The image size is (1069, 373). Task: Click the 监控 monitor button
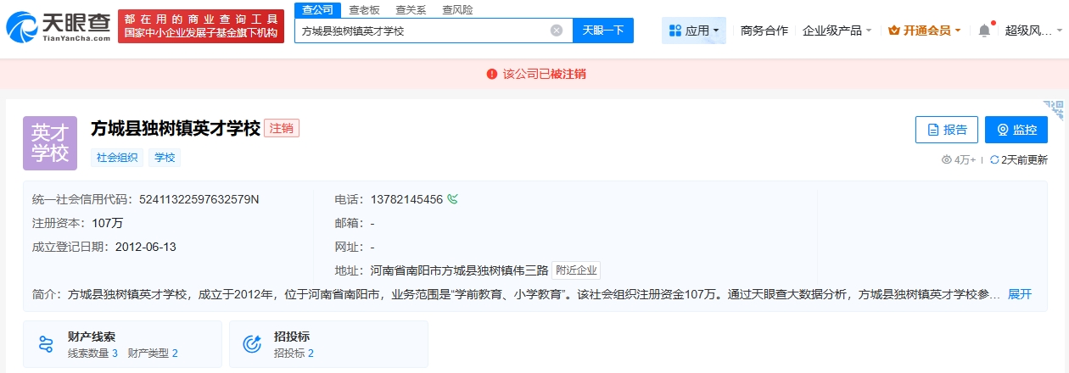[x=1016, y=130]
